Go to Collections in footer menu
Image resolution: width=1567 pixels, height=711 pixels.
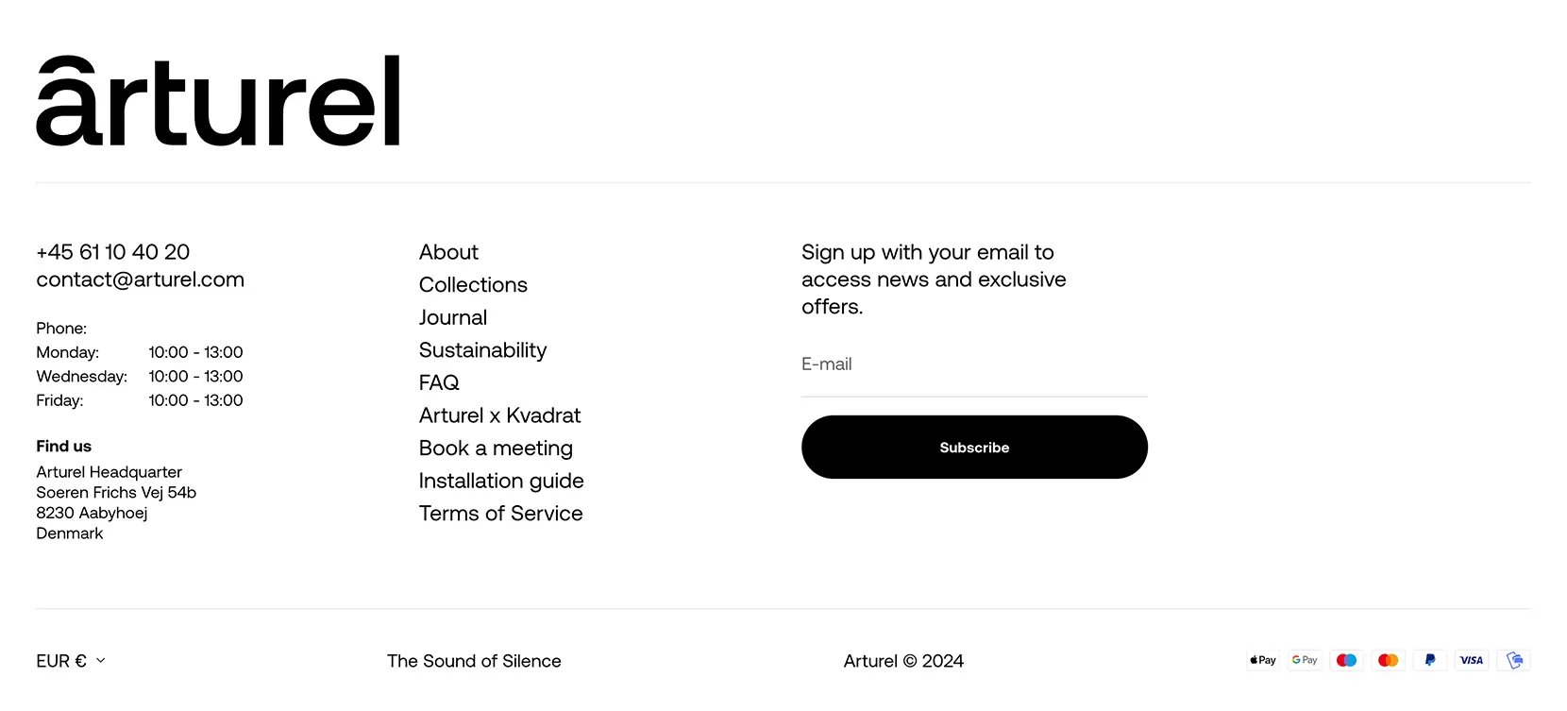point(473,284)
